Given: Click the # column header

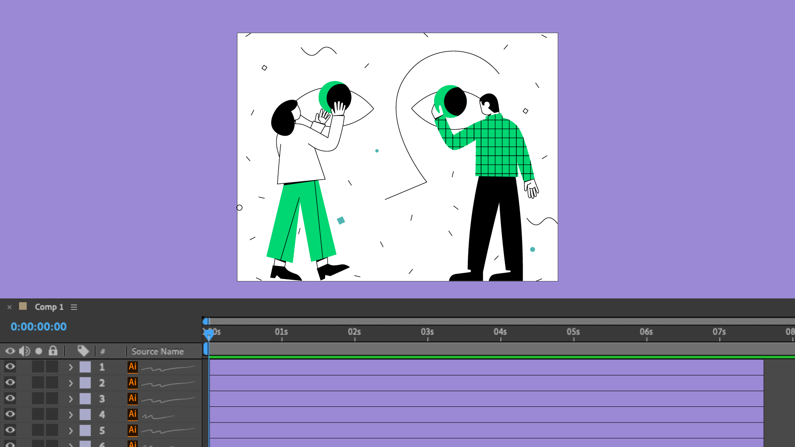Looking at the screenshot, I should (102, 351).
